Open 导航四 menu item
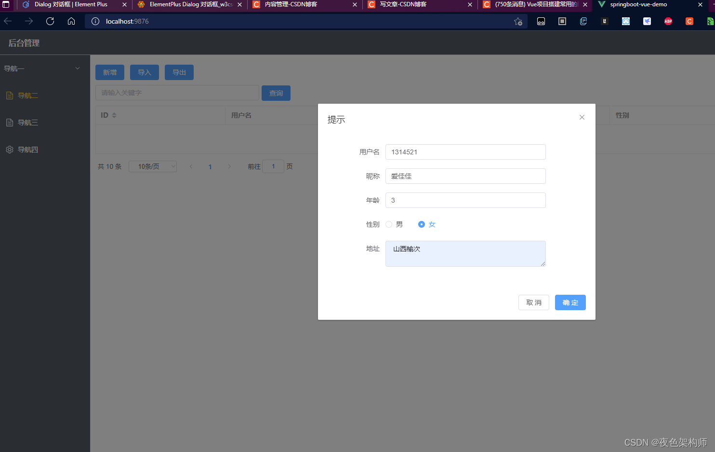715x452 pixels. pos(45,150)
